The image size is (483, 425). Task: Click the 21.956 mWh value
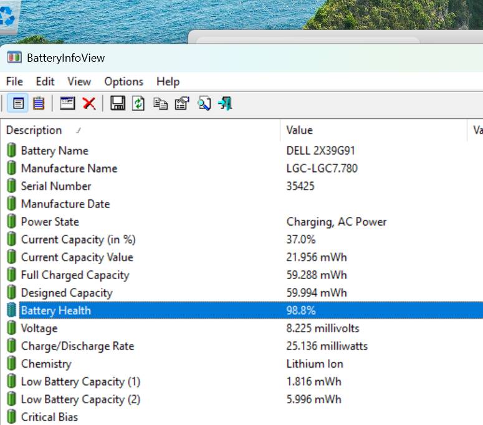click(317, 257)
